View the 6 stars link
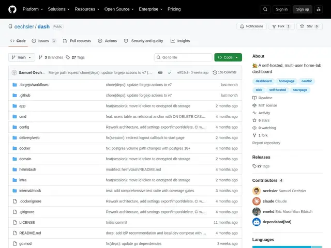Screen dimensions: 331x248 [x=261, y=120]
